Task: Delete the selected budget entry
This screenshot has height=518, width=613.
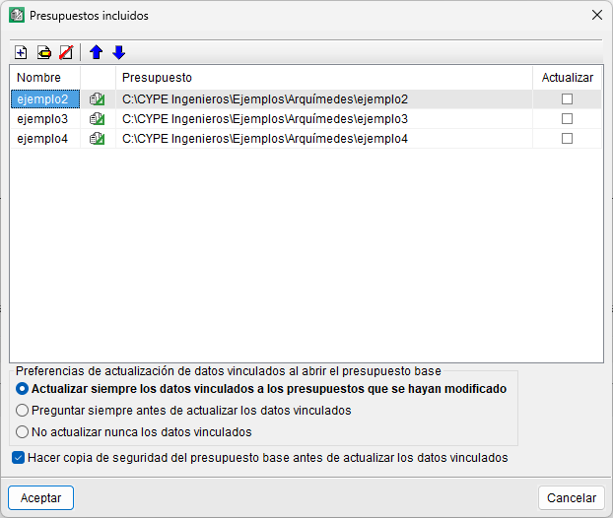Action: pos(66,52)
